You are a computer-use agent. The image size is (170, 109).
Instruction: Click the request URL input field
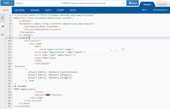68,3
